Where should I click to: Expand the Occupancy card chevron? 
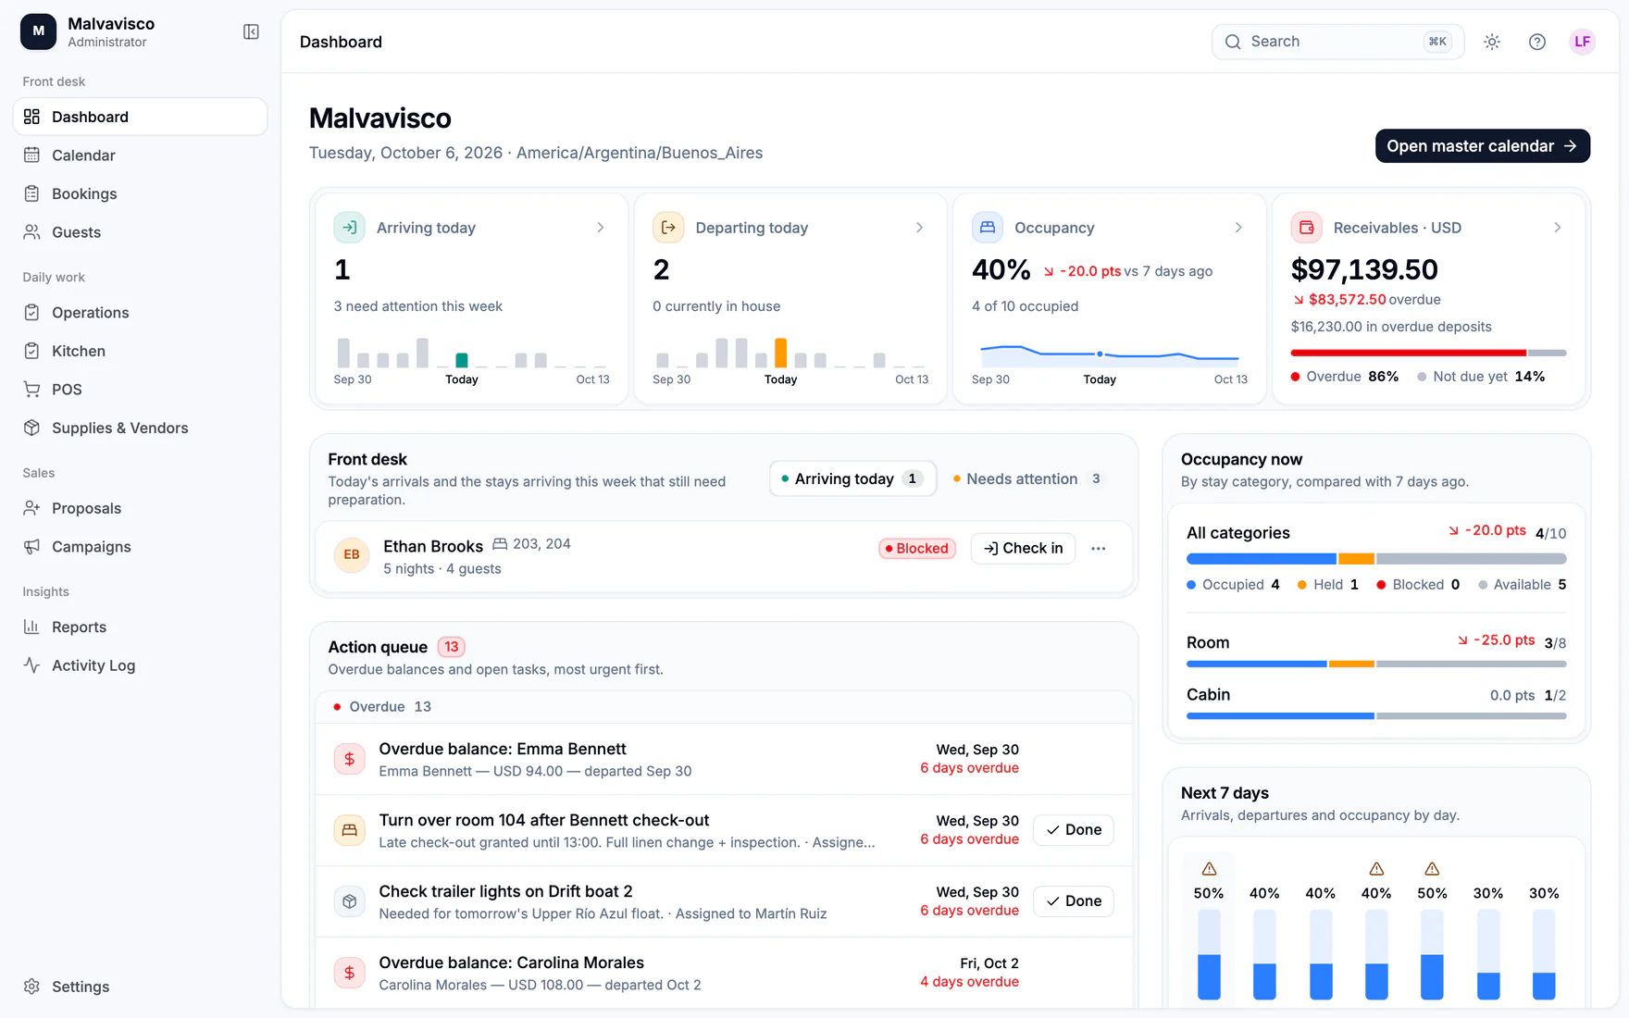(x=1238, y=228)
